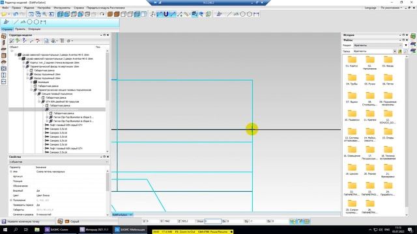Click the question mark icon in structure toolbar
The image size is (417, 234).
pos(24,40)
